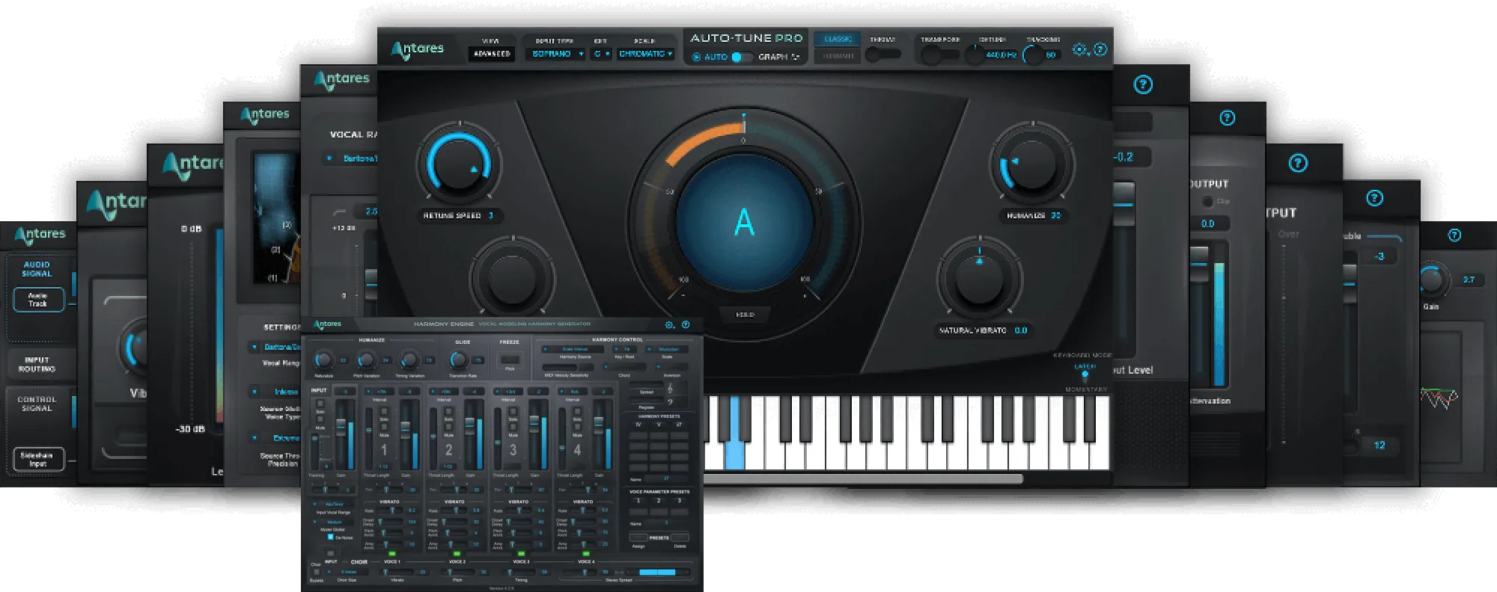Open Input Vocal Range Alto/Tenor dropdown
The image size is (1497, 592).
(x=331, y=504)
